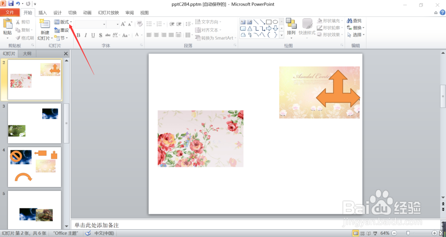
Task: Open the 替换 (Replace) dropdown
Action: (x=355, y=28)
